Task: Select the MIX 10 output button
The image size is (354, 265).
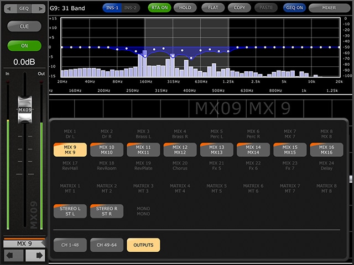Action: 107,150
